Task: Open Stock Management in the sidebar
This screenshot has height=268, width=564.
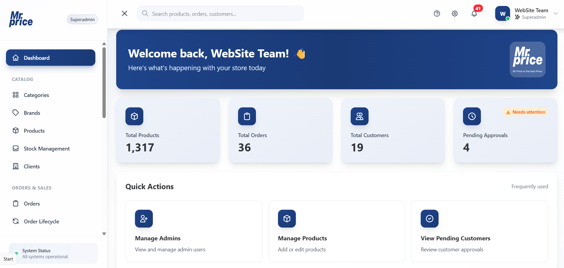Action: point(51,149)
